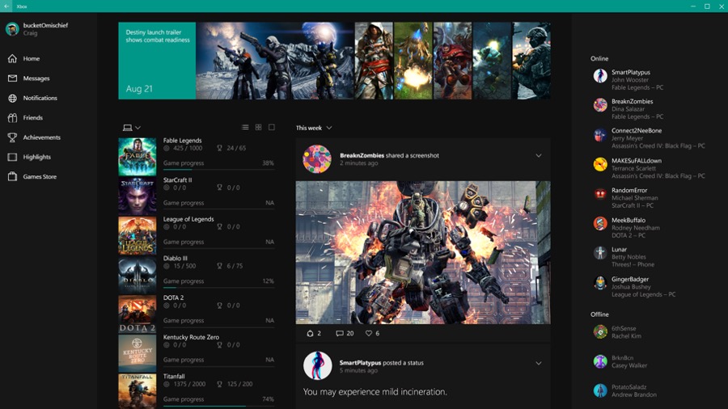The height and width of the screenshot is (409, 728).
Task: Click MeekBuffalo avatar in friends list
Action: point(600,224)
